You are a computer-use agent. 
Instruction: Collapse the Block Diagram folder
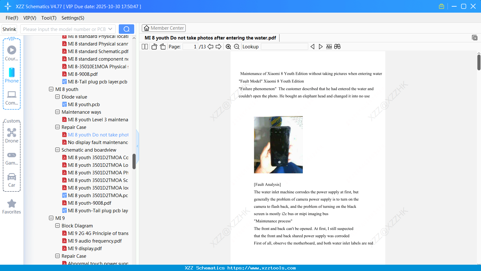point(57,226)
